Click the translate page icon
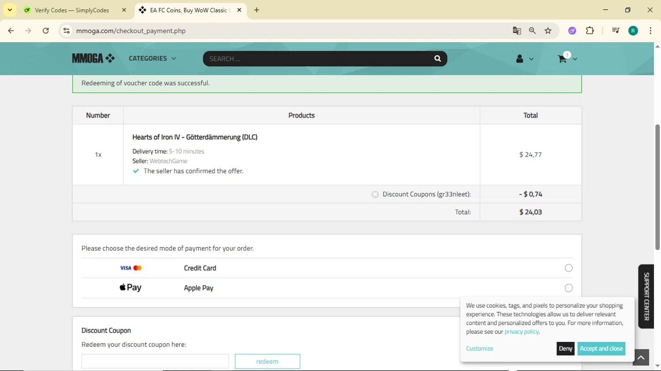Screen dimensions: 661x371 (x=516, y=31)
